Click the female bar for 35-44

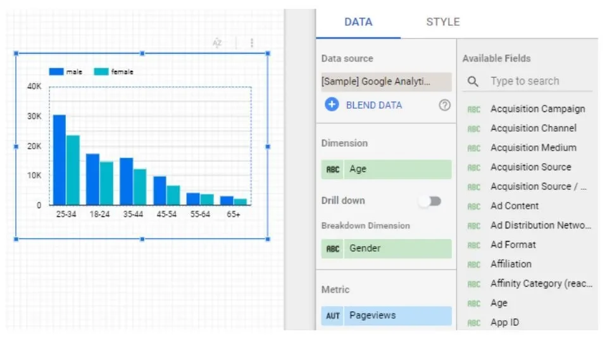tap(140, 187)
